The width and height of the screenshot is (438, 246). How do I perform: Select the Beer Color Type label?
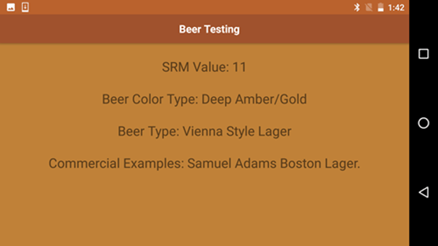pyautogui.click(x=150, y=99)
